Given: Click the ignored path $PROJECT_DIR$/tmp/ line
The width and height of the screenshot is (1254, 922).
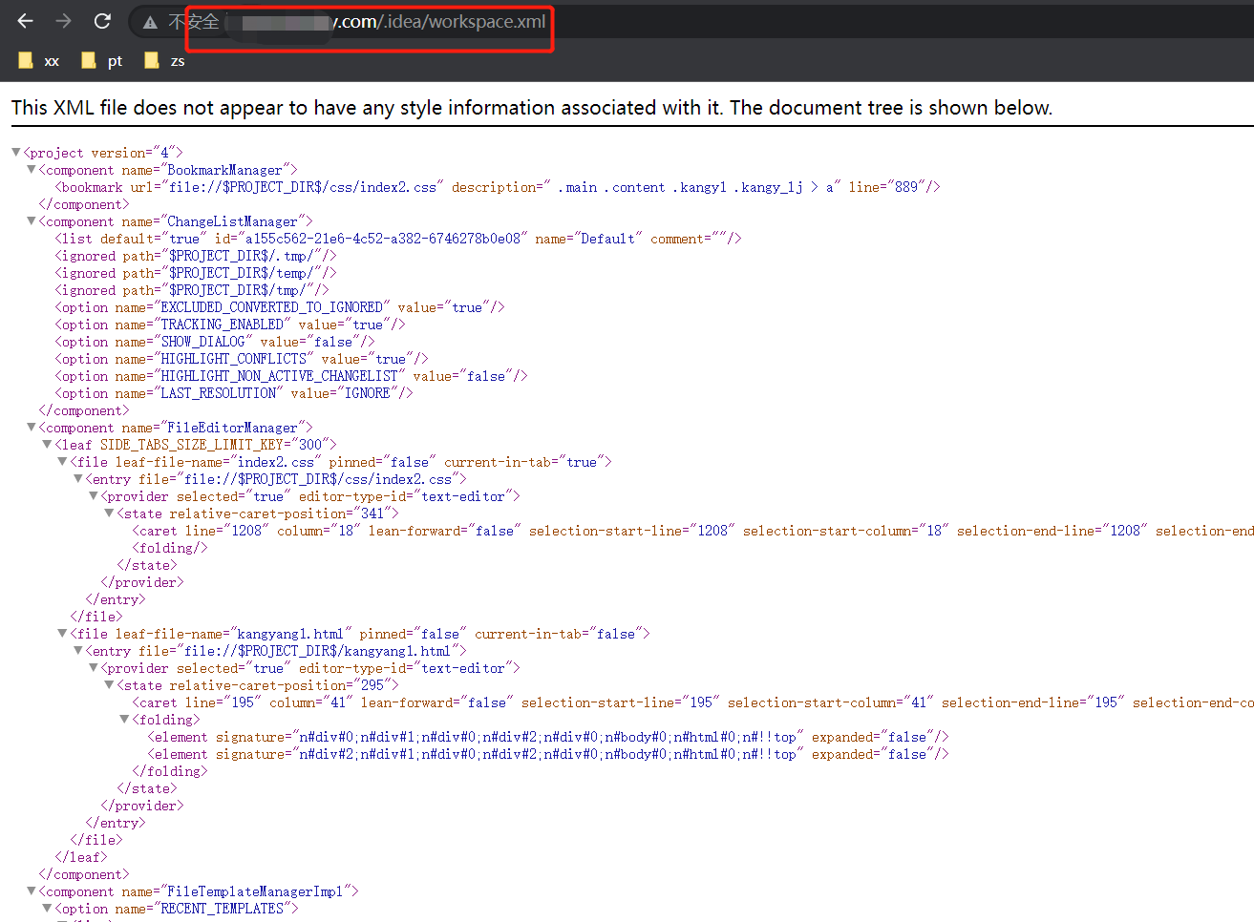Looking at the screenshot, I should pyautogui.click(x=191, y=290).
